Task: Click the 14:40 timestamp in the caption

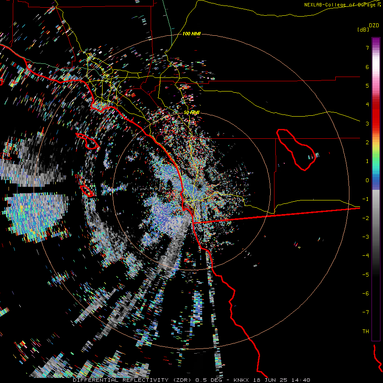Action: [x=301, y=380]
